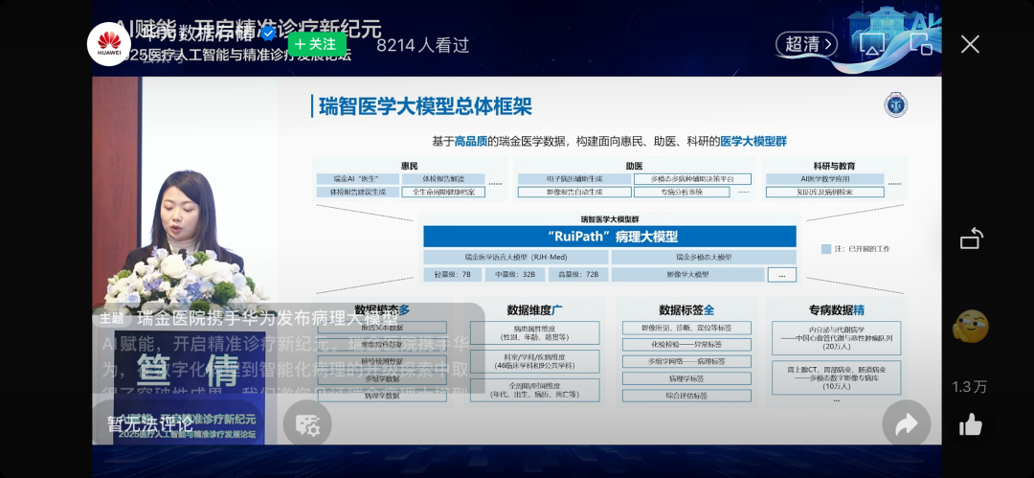Like the stream with thumbs-up
Image resolution: width=1034 pixels, height=478 pixels.
pos(971,423)
